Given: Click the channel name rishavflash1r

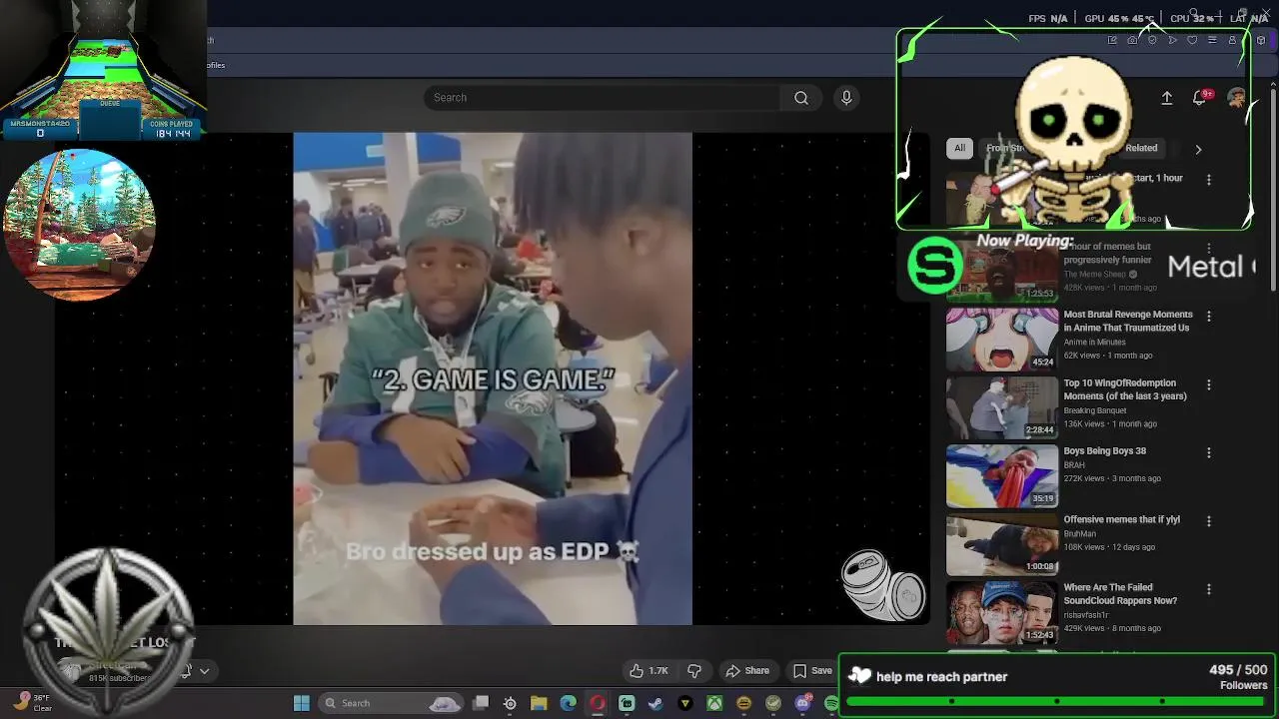Looking at the screenshot, I should [1086, 615].
